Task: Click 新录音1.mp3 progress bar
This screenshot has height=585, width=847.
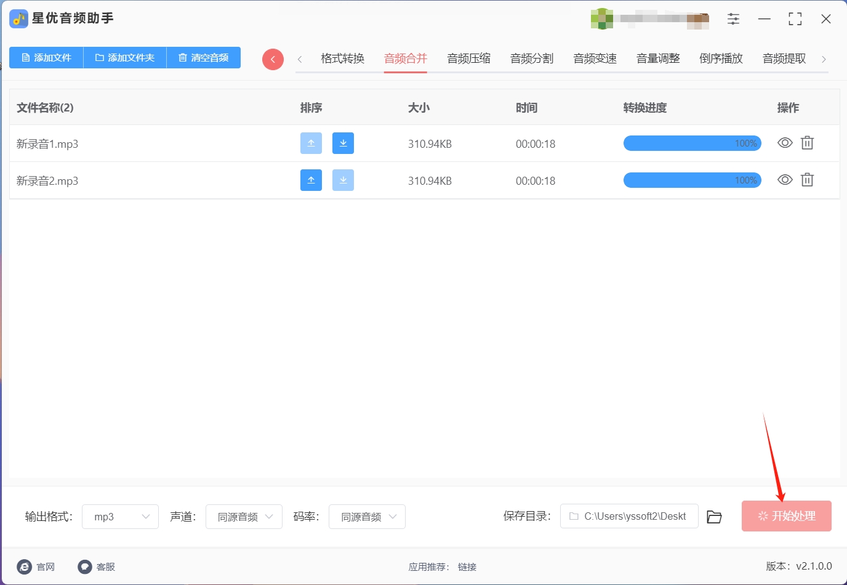Action: [692, 143]
